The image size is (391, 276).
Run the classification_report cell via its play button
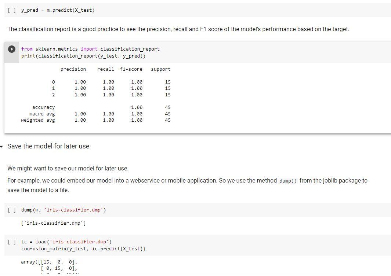pyautogui.click(x=11, y=49)
